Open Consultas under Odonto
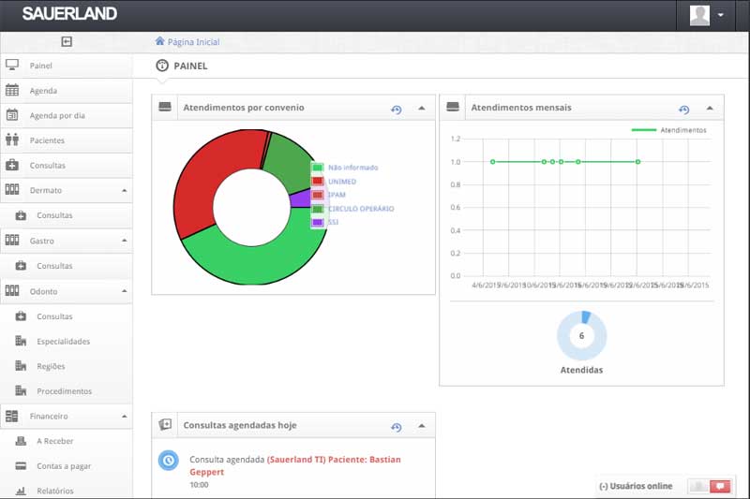Viewport: 750px width, 499px height. point(67,316)
